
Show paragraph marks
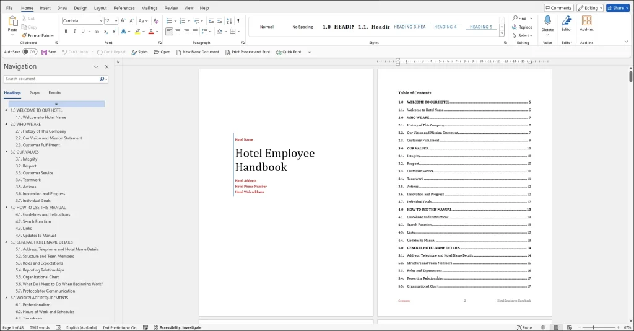pyautogui.click(x=239, y=20)
